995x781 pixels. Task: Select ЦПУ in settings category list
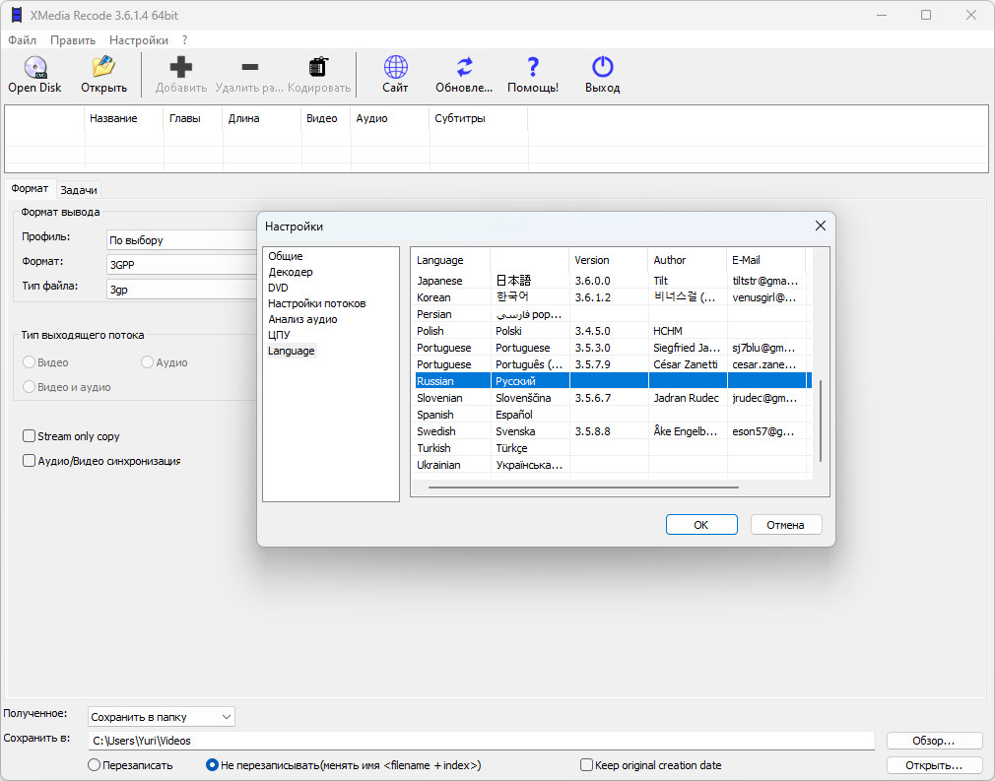279,334
